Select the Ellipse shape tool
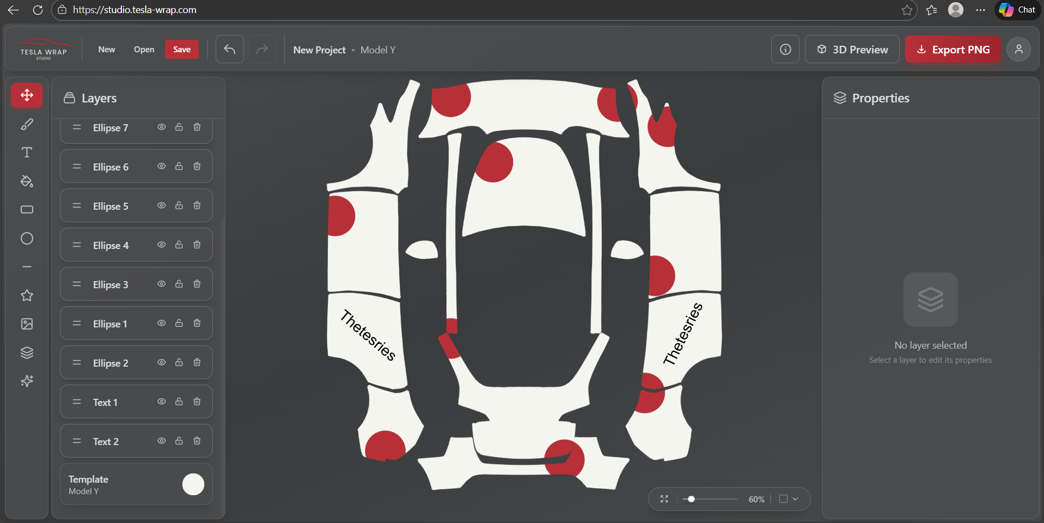Screen dimensions: 1044x523 point(27,239)
